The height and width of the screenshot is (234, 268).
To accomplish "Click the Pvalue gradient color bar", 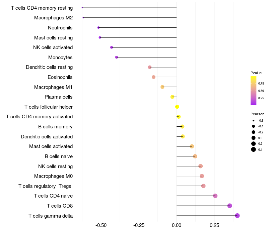I will pos(253,91).
